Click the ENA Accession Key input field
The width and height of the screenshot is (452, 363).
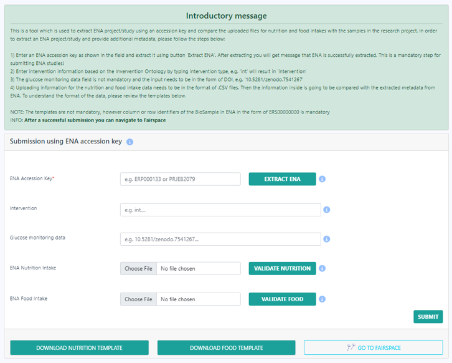tap(180, 180)
